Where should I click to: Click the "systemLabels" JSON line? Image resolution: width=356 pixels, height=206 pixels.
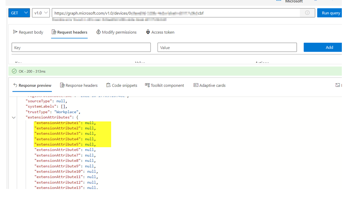(46, 107)
